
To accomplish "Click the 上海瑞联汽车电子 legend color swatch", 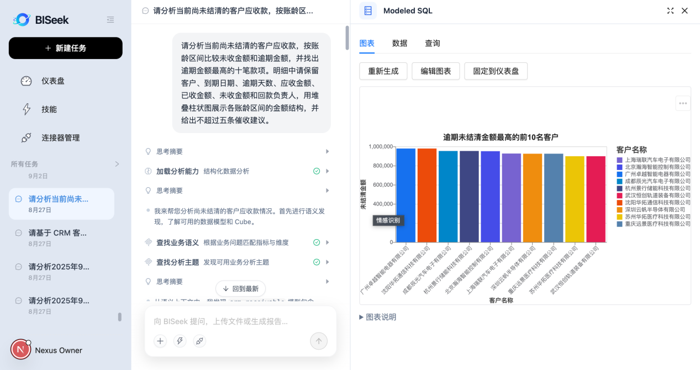I will (x=619, y=160).
